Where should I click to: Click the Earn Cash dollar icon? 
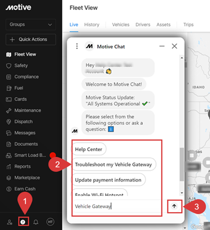point(9,189)
